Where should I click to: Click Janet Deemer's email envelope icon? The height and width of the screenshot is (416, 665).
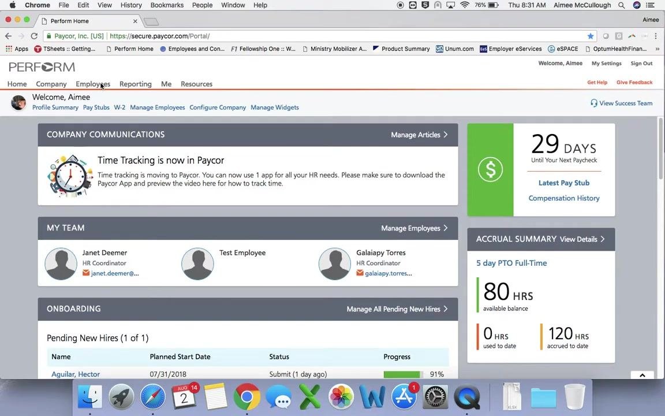tap(85, 273)
